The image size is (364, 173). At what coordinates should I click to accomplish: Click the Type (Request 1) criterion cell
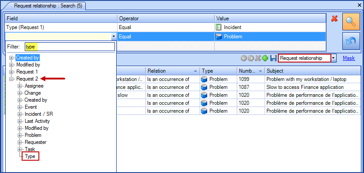(61, 27)
